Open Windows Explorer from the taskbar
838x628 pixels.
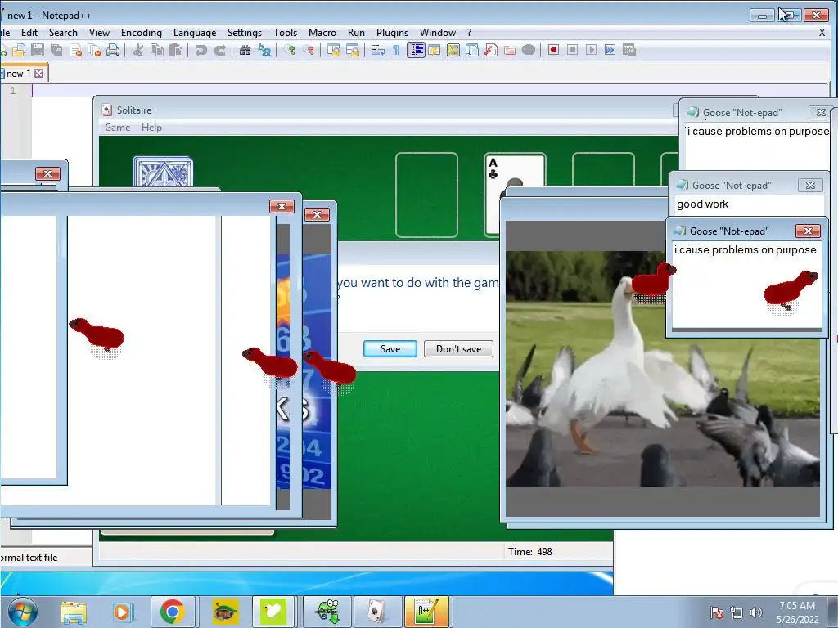click(x=74, y=612)
